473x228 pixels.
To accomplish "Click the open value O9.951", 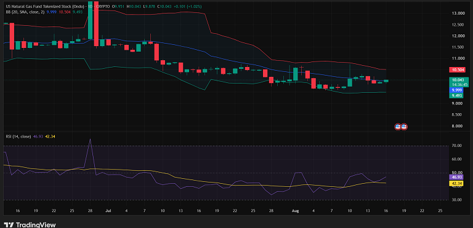I will (x=118, y=6).
